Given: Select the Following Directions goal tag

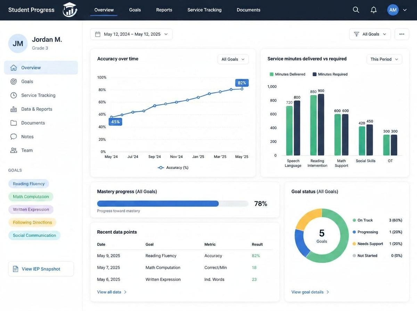Looking at the screenshot, I should [32, 222].
